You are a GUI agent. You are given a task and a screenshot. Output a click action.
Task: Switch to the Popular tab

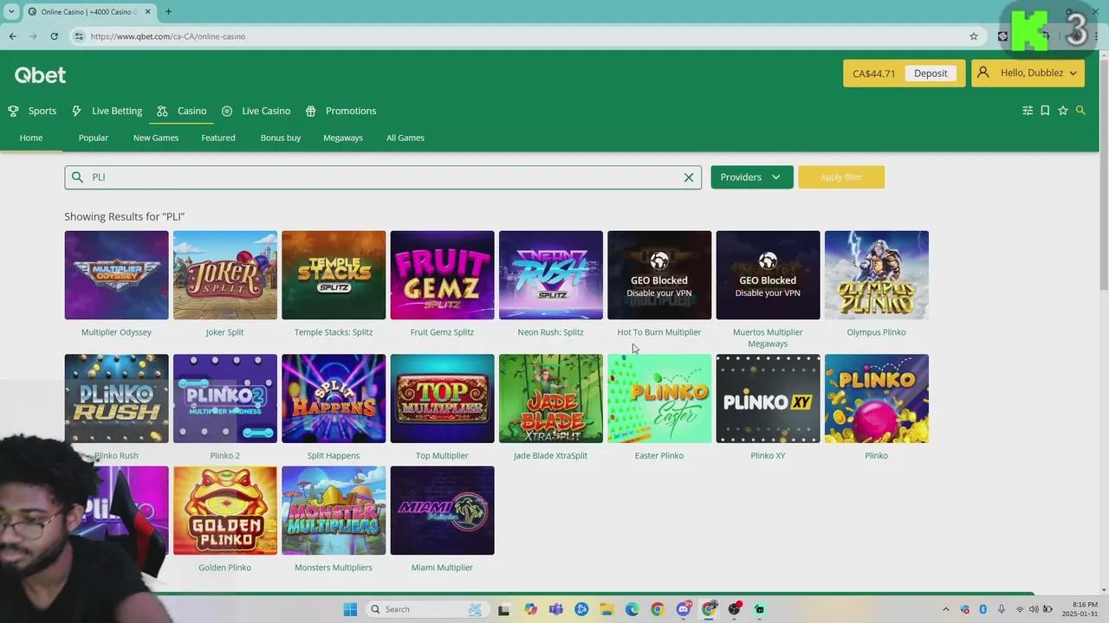[94, 138]
